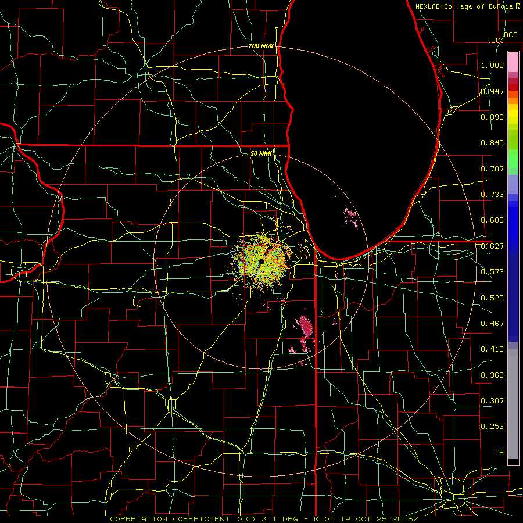Screen dimensions: 523x523
Task: Click the 0.253 scale value
Action: click(x=492, y=427)
